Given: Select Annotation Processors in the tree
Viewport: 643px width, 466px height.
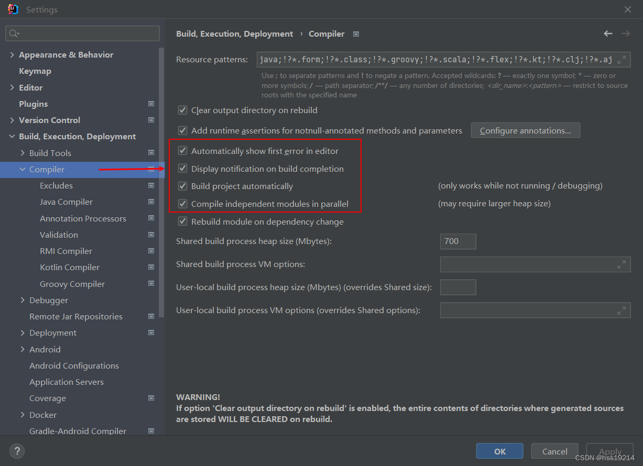Looking at the screenshot, I should point(83,218).
